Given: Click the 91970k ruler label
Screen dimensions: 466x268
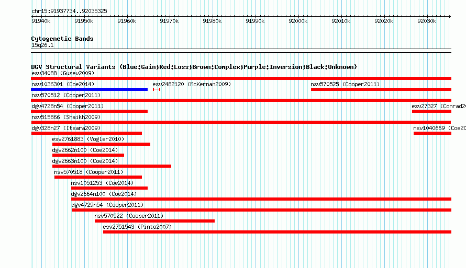Looking at the screenshot, I should 169,21.
